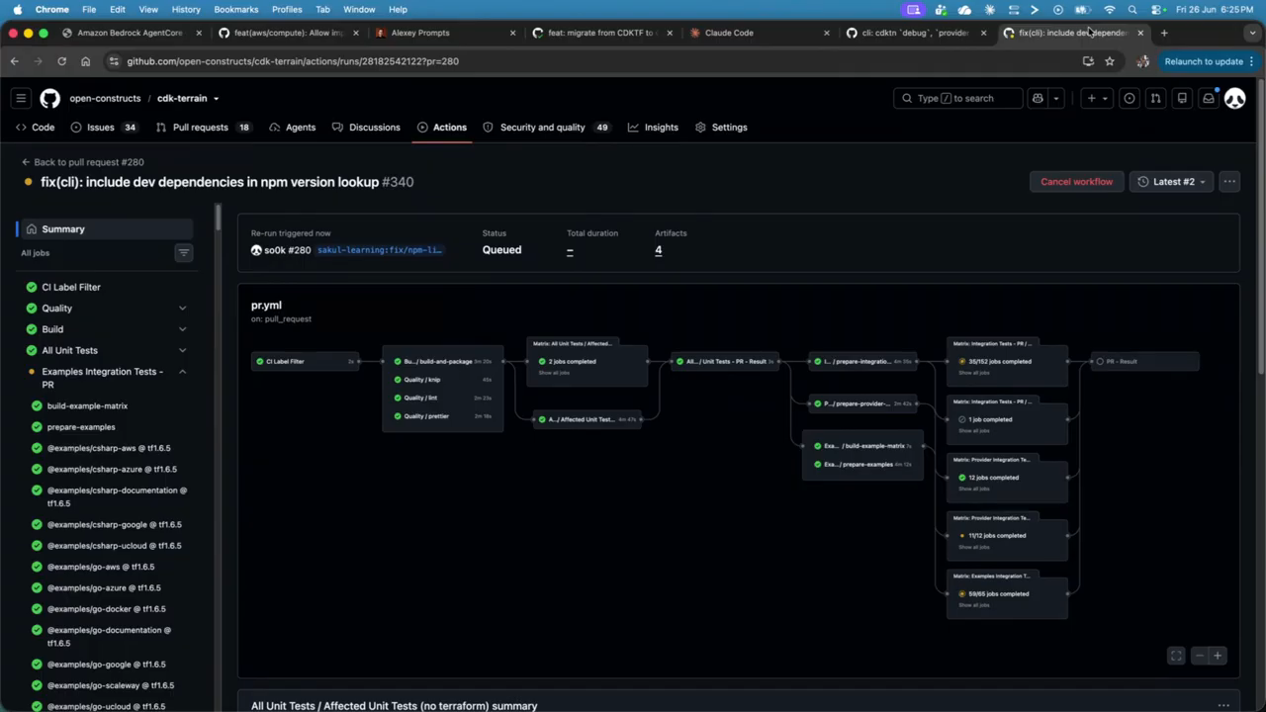Collapse Examples Integration Tests - PR group
This screenshot has height=712, width=1266.
(x=182, y=372)
